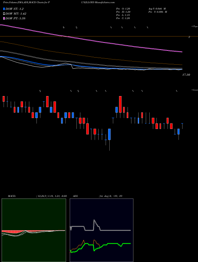198x262 pixels.
Task: Click the large blue candle with longest lower wick
Action: tap(109, 134)
